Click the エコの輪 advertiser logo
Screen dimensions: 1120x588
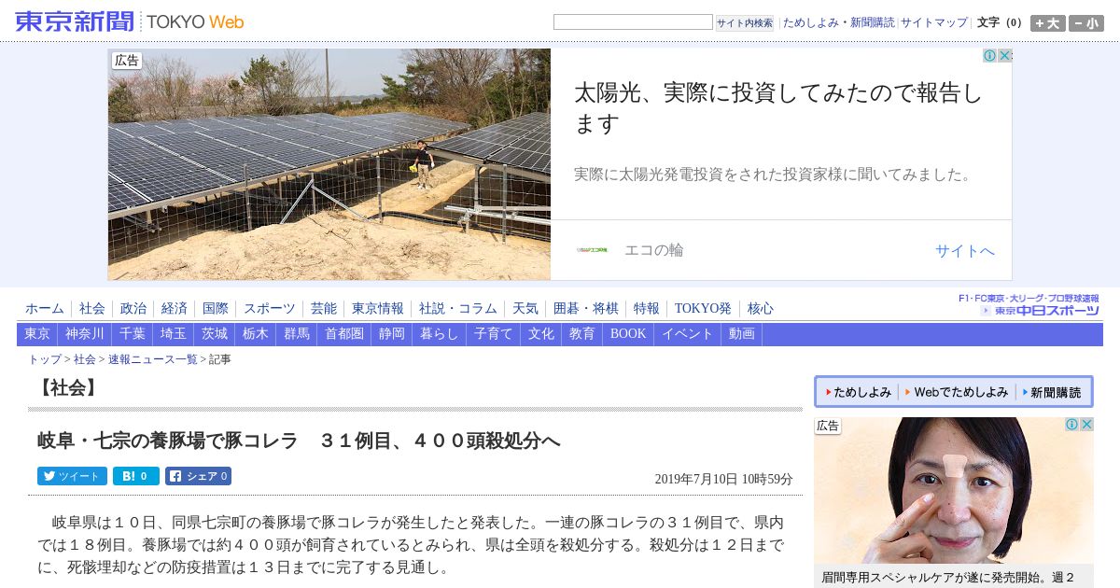pos(592,250)
